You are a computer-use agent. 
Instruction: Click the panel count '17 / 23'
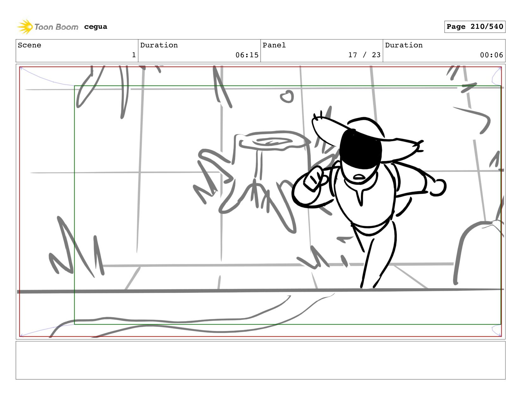click(364, 55)
